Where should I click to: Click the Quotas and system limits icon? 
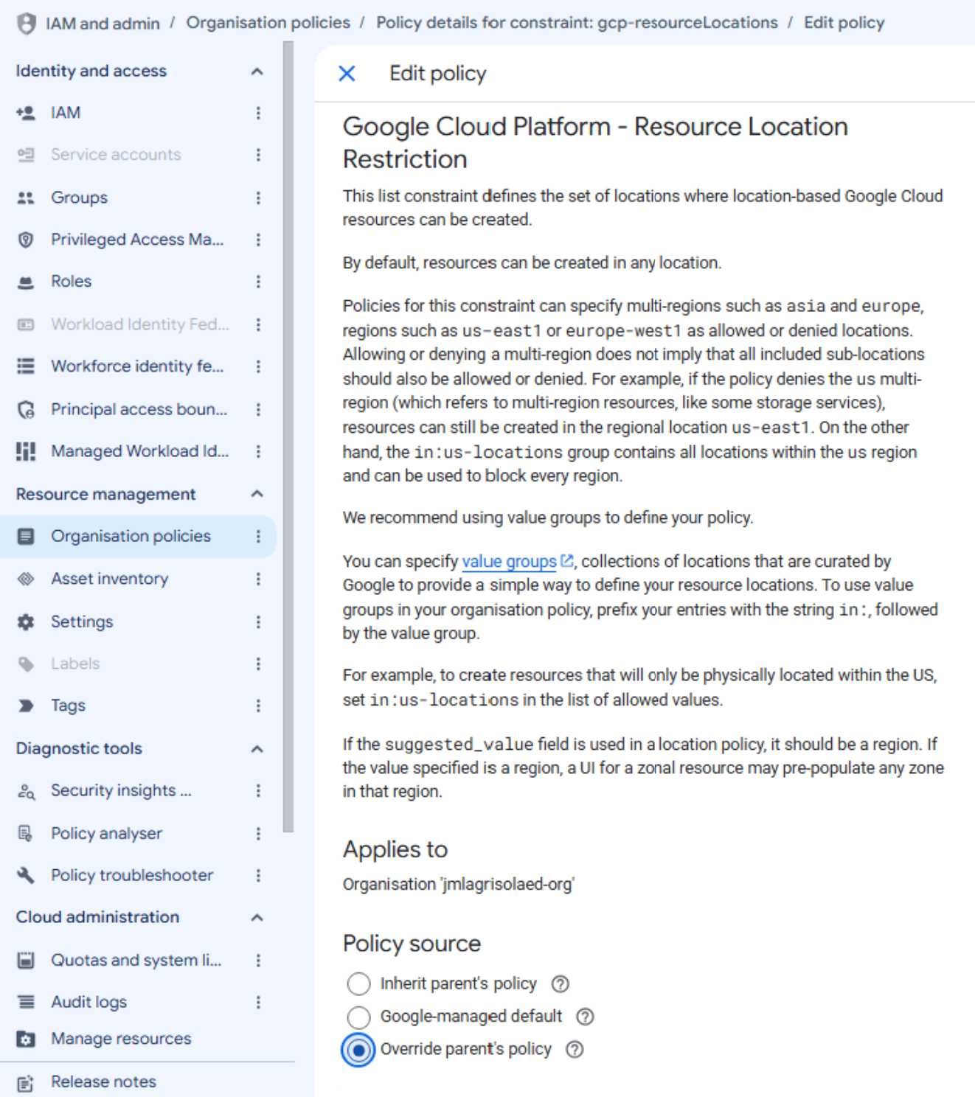pos(26,960)
